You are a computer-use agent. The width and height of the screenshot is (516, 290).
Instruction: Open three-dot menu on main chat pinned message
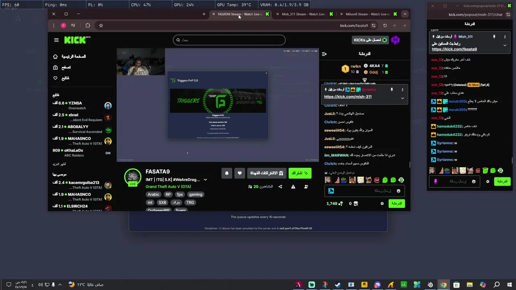click(x=402, y=90)
